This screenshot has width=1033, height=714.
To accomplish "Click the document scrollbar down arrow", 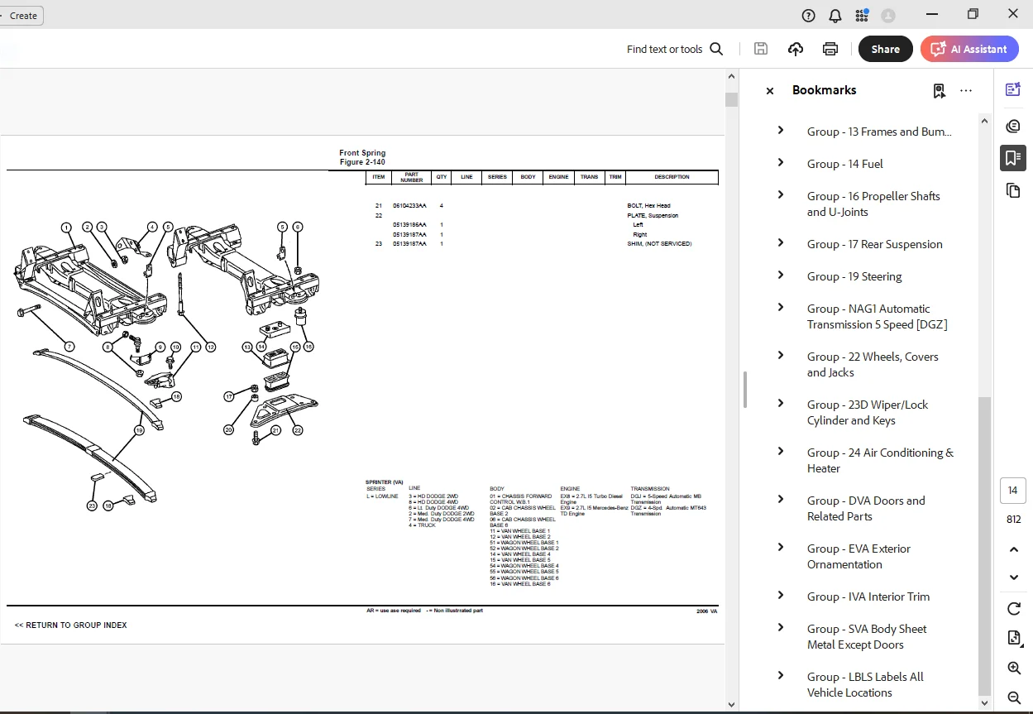I will coord(731,704).
